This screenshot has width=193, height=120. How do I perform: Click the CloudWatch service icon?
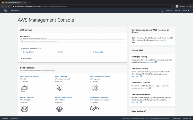click(x=24, y=52)
